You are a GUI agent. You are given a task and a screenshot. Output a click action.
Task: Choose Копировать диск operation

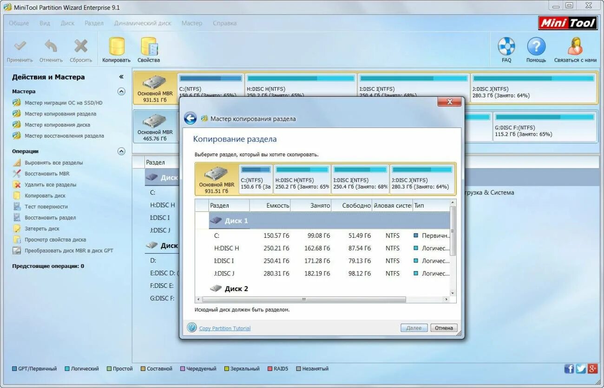(x=45, y=196)
